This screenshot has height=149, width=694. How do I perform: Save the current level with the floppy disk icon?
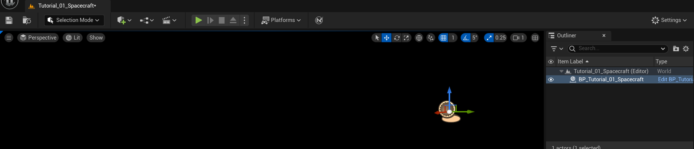point(9,20)
